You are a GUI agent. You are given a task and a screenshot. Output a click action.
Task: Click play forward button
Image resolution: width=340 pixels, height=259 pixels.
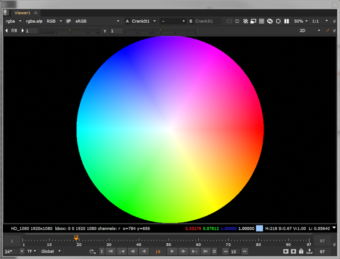click(x=172, y=251)
